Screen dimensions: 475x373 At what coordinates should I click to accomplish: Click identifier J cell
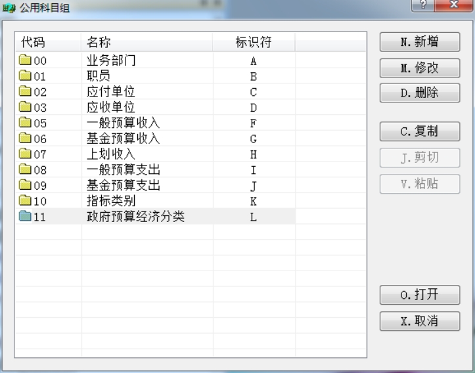coord(254,186)
